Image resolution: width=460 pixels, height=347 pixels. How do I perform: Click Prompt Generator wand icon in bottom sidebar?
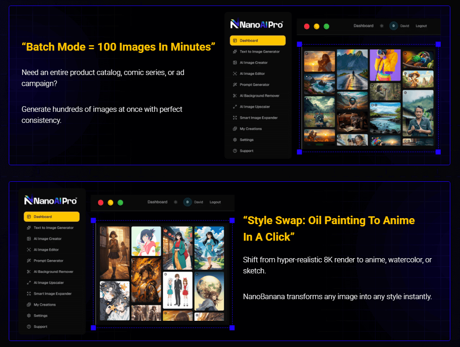coord(29,261)
